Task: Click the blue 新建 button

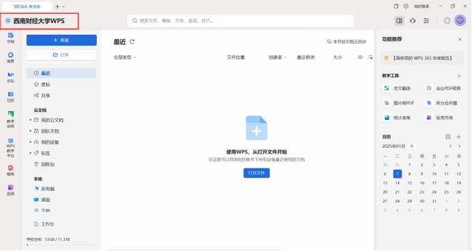Action: [x=61, y=40]
